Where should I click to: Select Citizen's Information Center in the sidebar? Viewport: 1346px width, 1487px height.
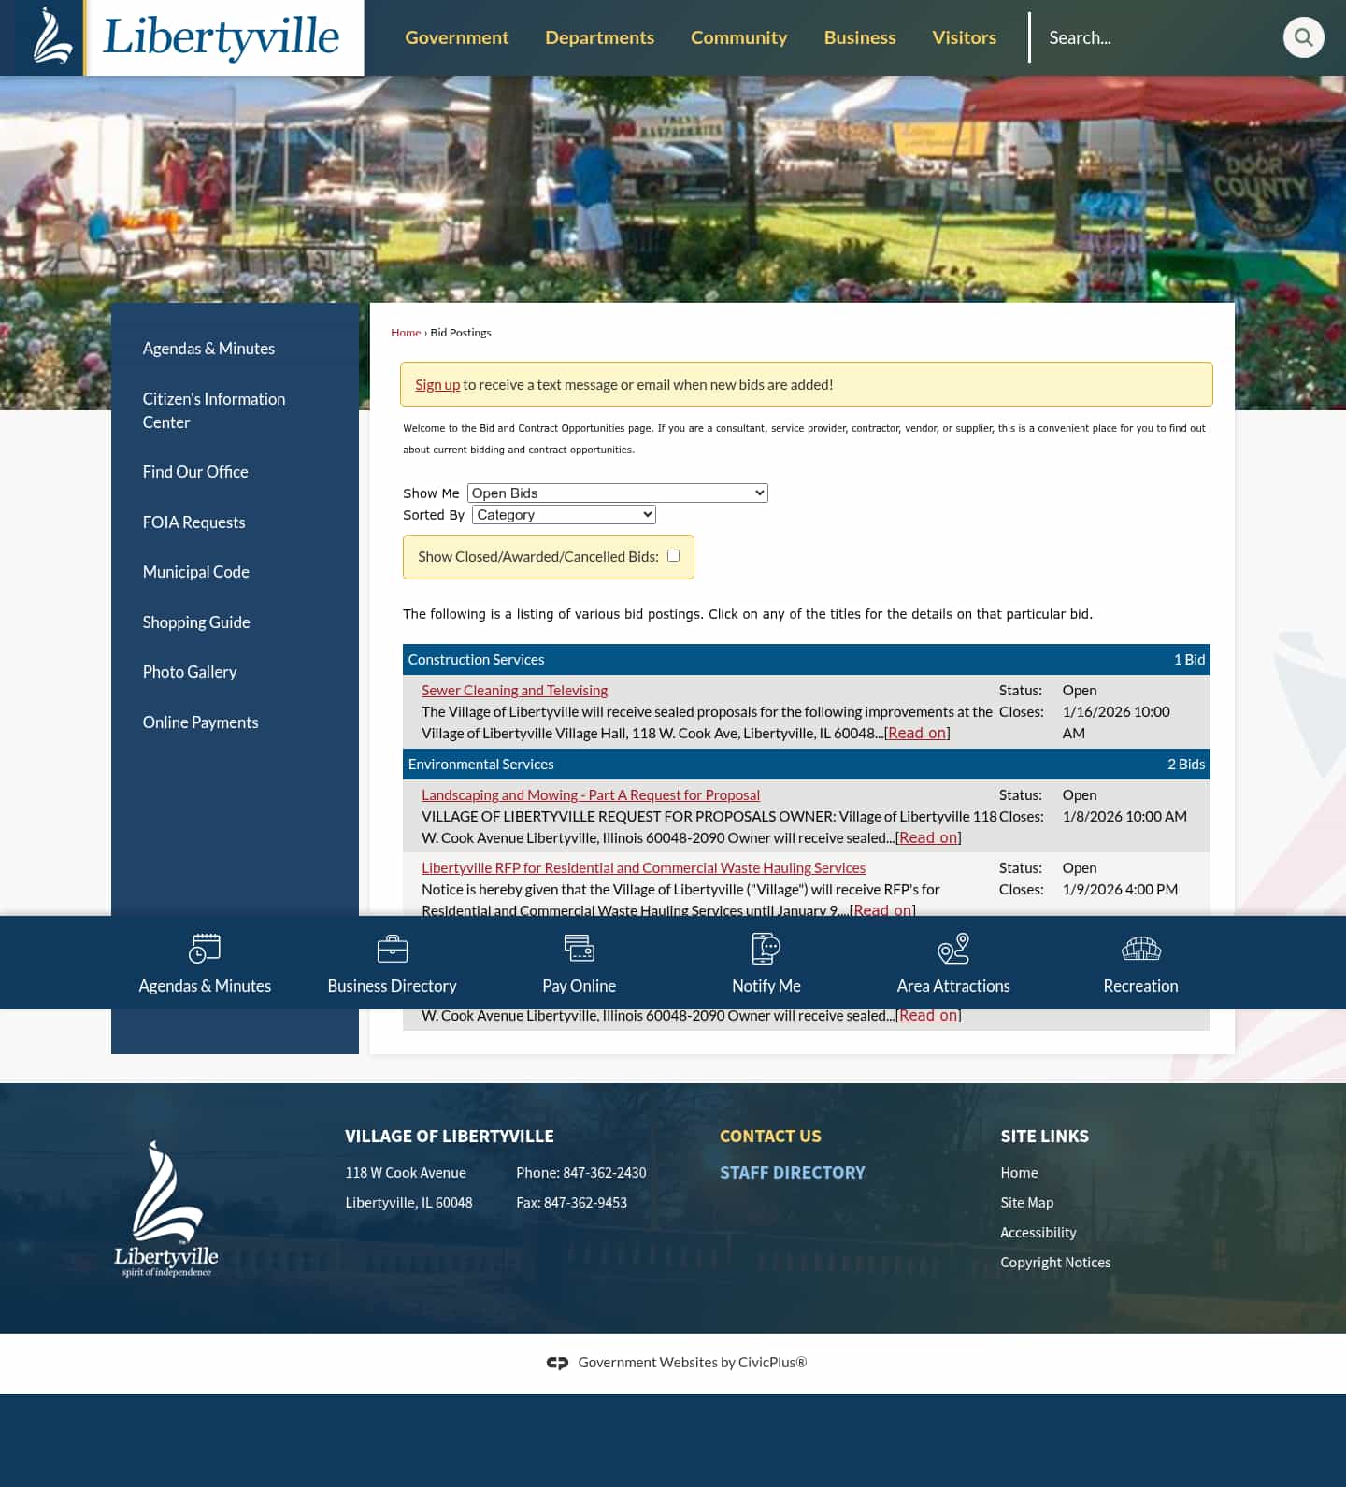pyautogui.click(x=214, y=410)
